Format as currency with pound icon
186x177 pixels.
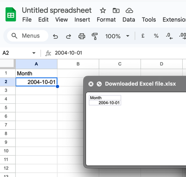pos(143,36)
